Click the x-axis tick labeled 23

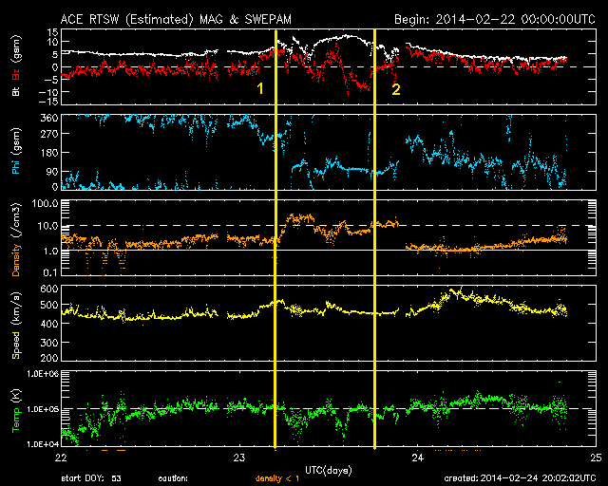[239, 457]
